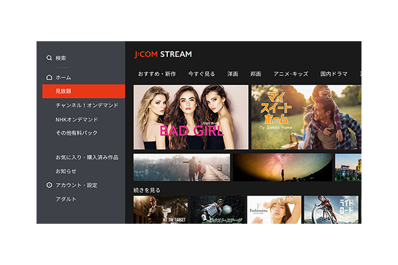Open その他有料パック
Screen dimensions: 398x265
click(77, 133)
